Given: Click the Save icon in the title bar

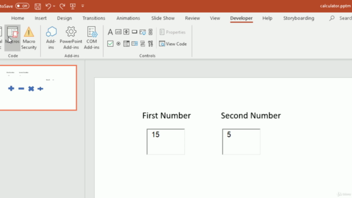Looking at the screenshot, I should pos(37,6).
